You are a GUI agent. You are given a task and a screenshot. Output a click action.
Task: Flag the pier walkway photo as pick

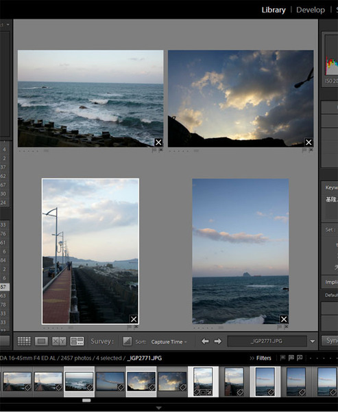(x=129, y=327)
